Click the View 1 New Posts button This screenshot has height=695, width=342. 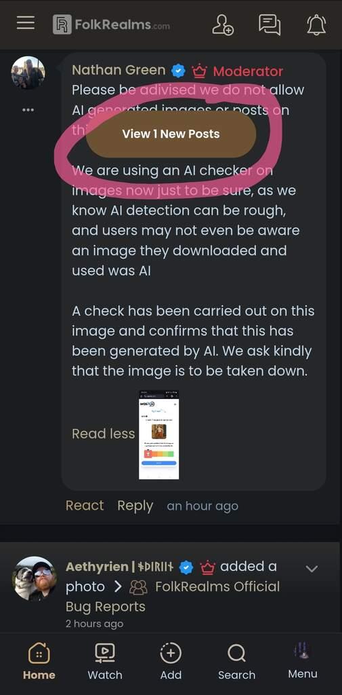click(x=171, y=134)
